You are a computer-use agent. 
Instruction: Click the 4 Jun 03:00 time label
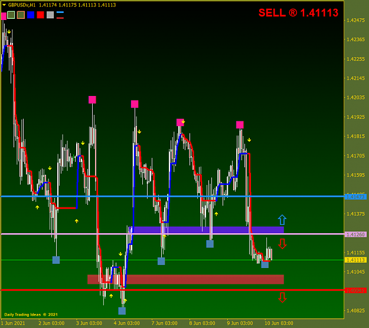point(126,323)
